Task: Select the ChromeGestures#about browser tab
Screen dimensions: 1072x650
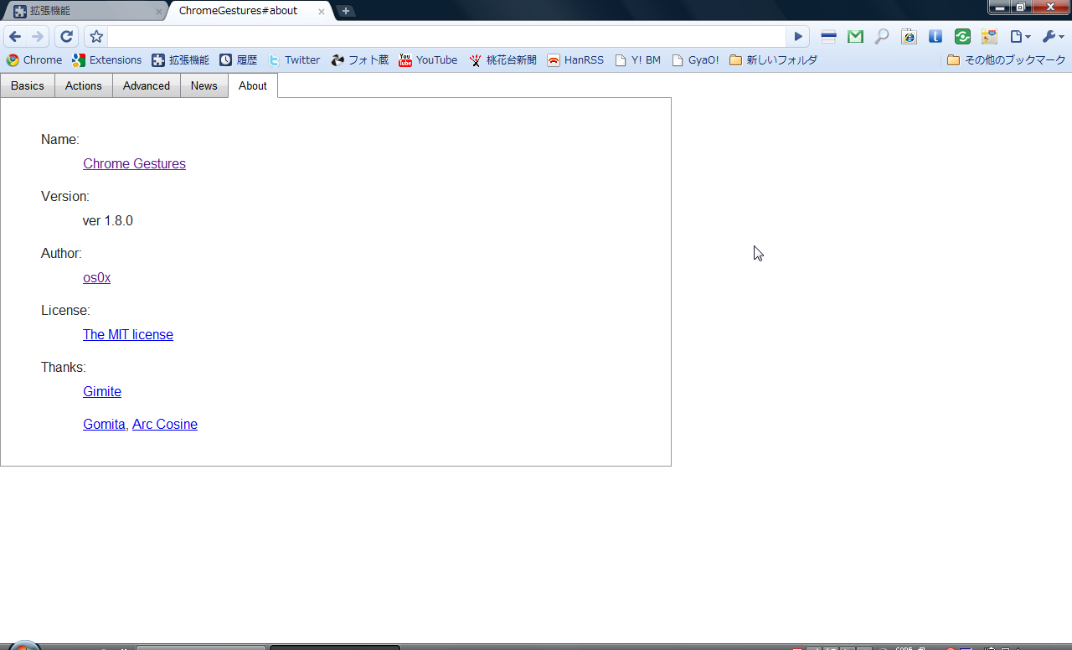Action: [x=248, y=11]
